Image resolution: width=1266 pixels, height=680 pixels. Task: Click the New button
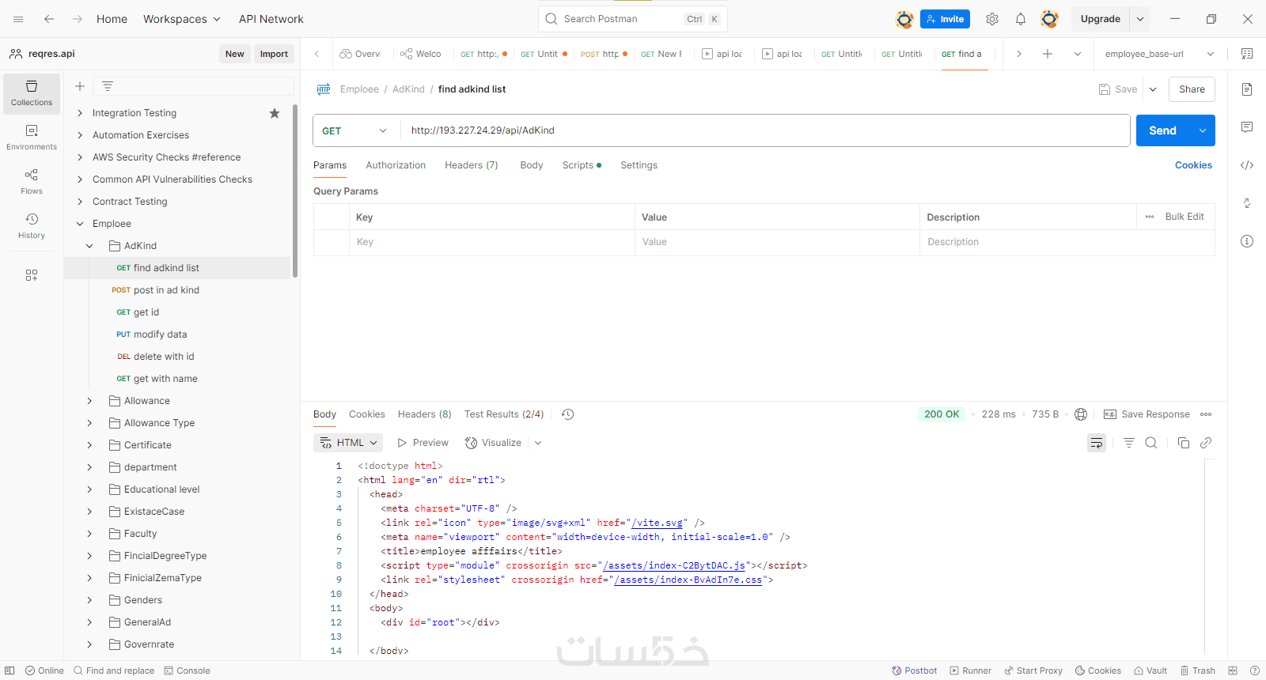234,54
